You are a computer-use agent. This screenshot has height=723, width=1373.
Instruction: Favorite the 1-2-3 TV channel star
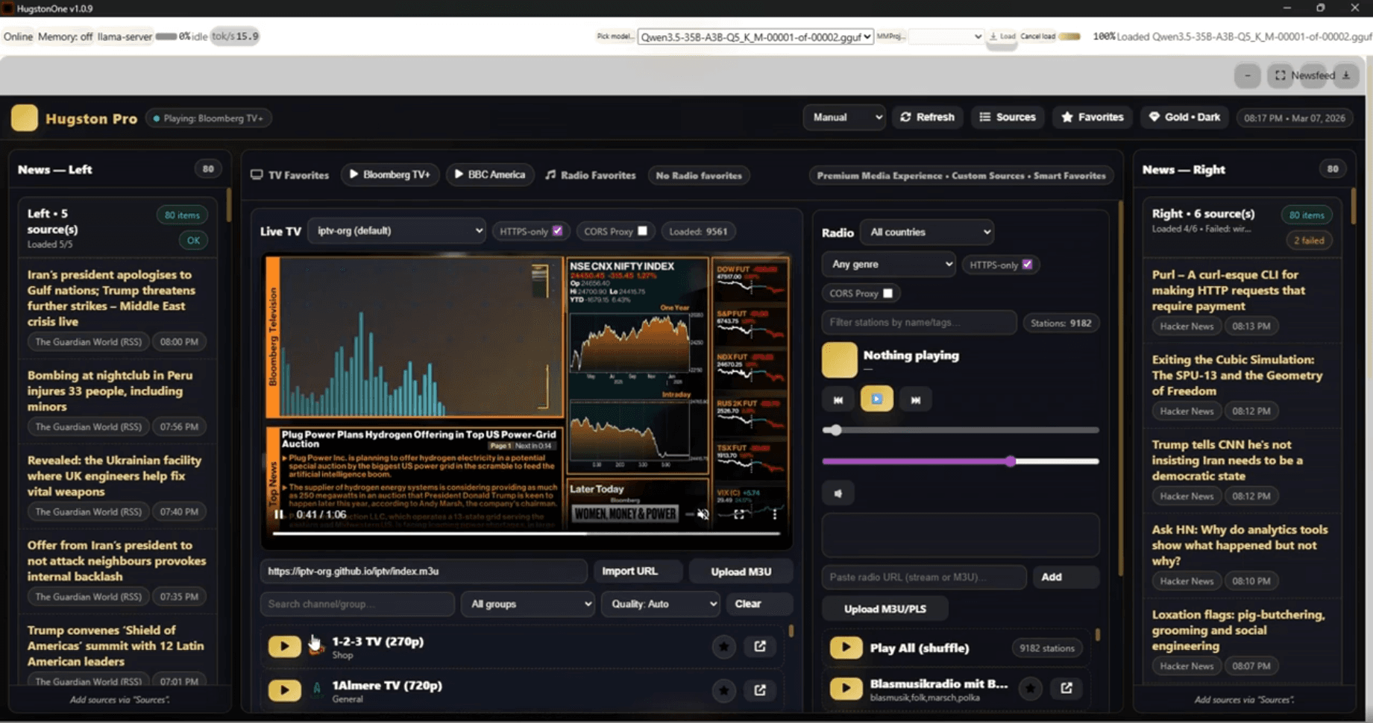pos(723,647)
